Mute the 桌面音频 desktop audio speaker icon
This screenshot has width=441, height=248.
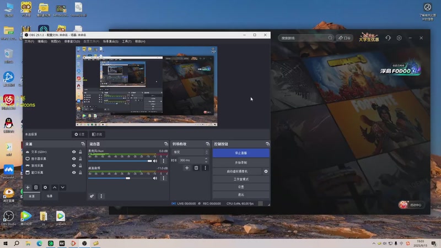click(155, 178)
